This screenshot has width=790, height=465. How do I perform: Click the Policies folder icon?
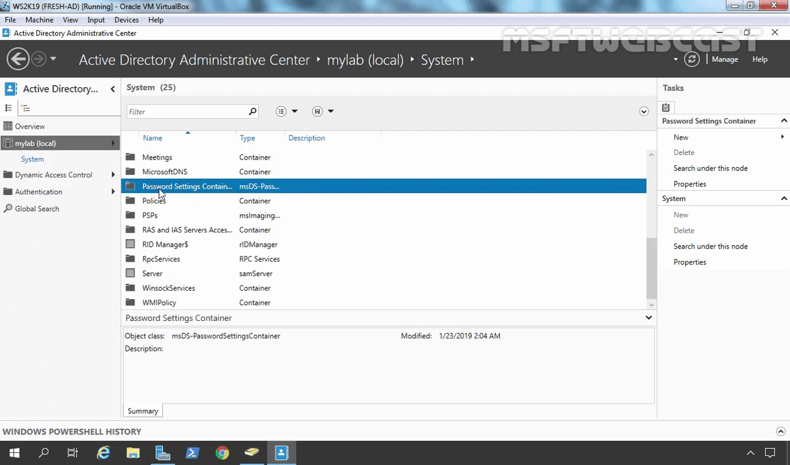[131, 201]
